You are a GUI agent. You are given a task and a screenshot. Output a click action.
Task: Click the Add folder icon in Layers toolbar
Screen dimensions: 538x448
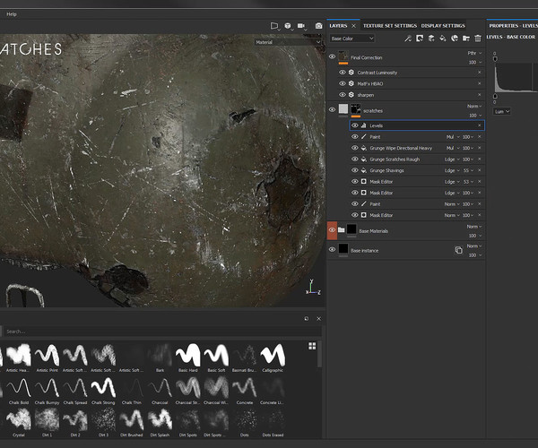pyautogui.click(x=466, y=39)
